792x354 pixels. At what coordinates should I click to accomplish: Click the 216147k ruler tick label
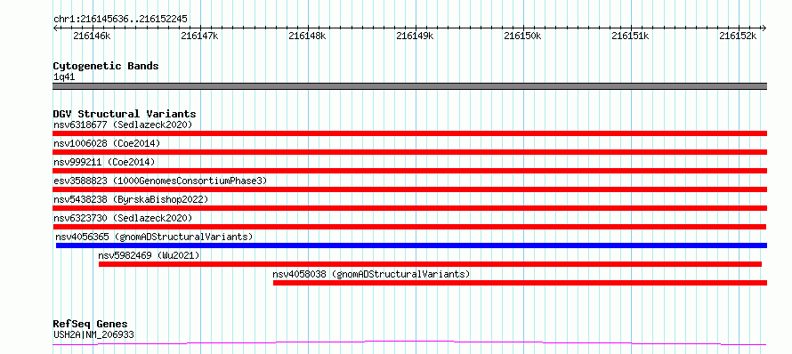click(x=199, y=36)
